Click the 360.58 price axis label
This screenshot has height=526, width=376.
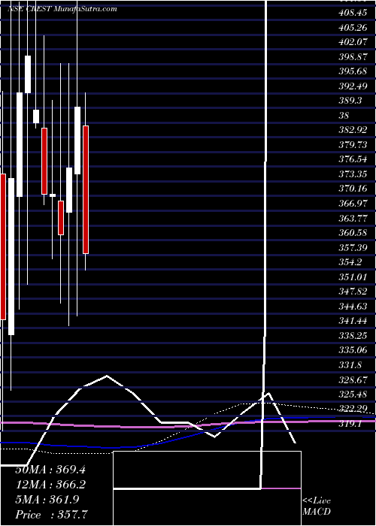point(353,232)
